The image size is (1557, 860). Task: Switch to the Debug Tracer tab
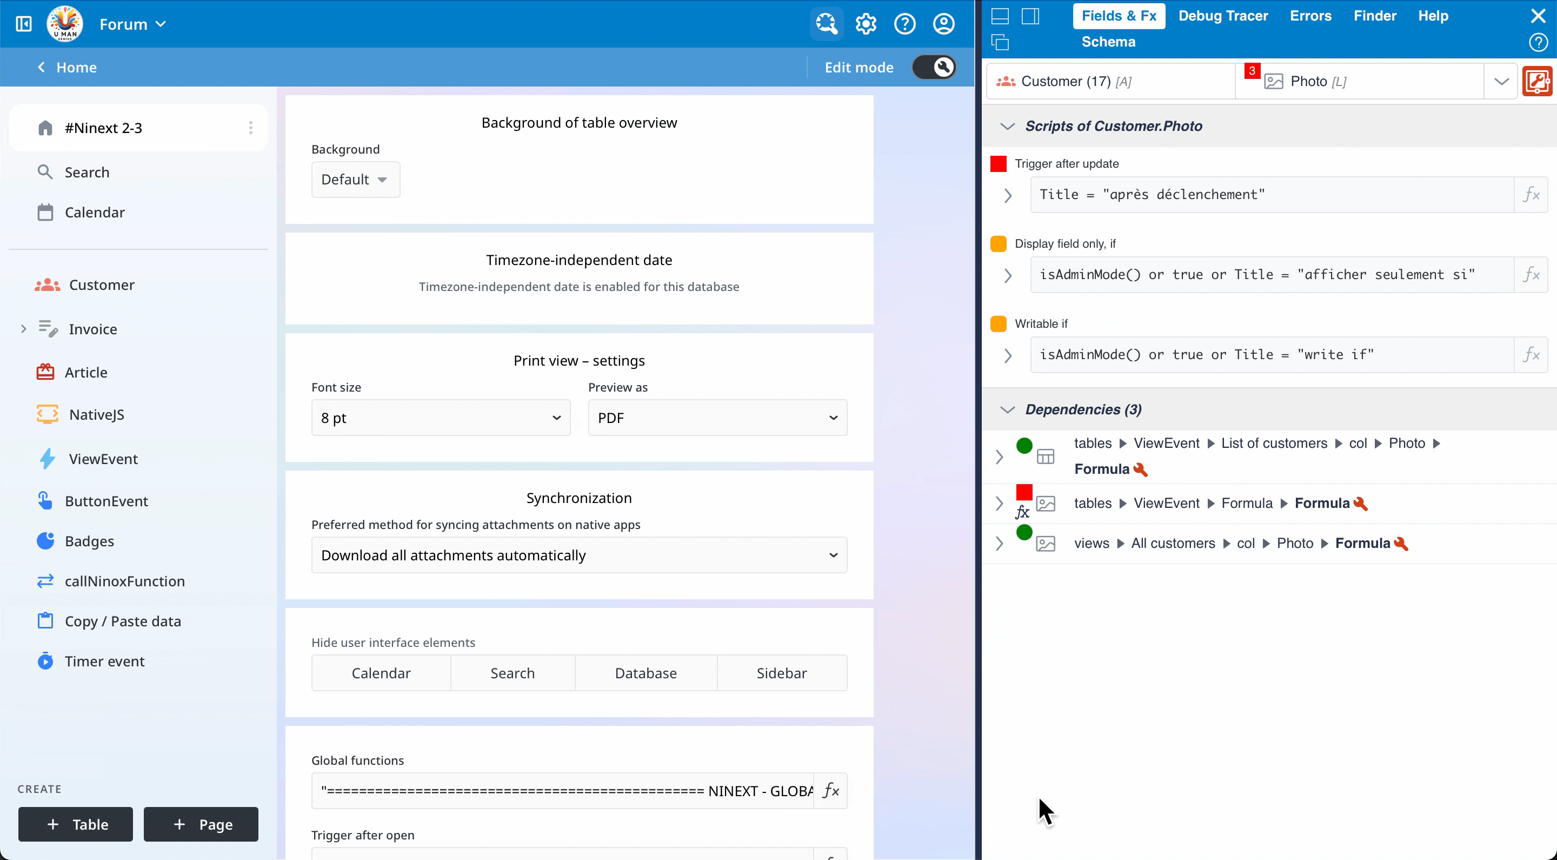pyautogui.click(x=1223, y=16)
